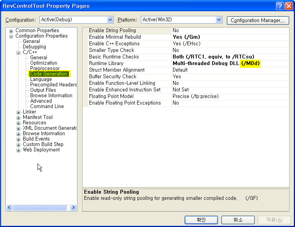Select the Preprocessor tree item

(x=45, y=69)
